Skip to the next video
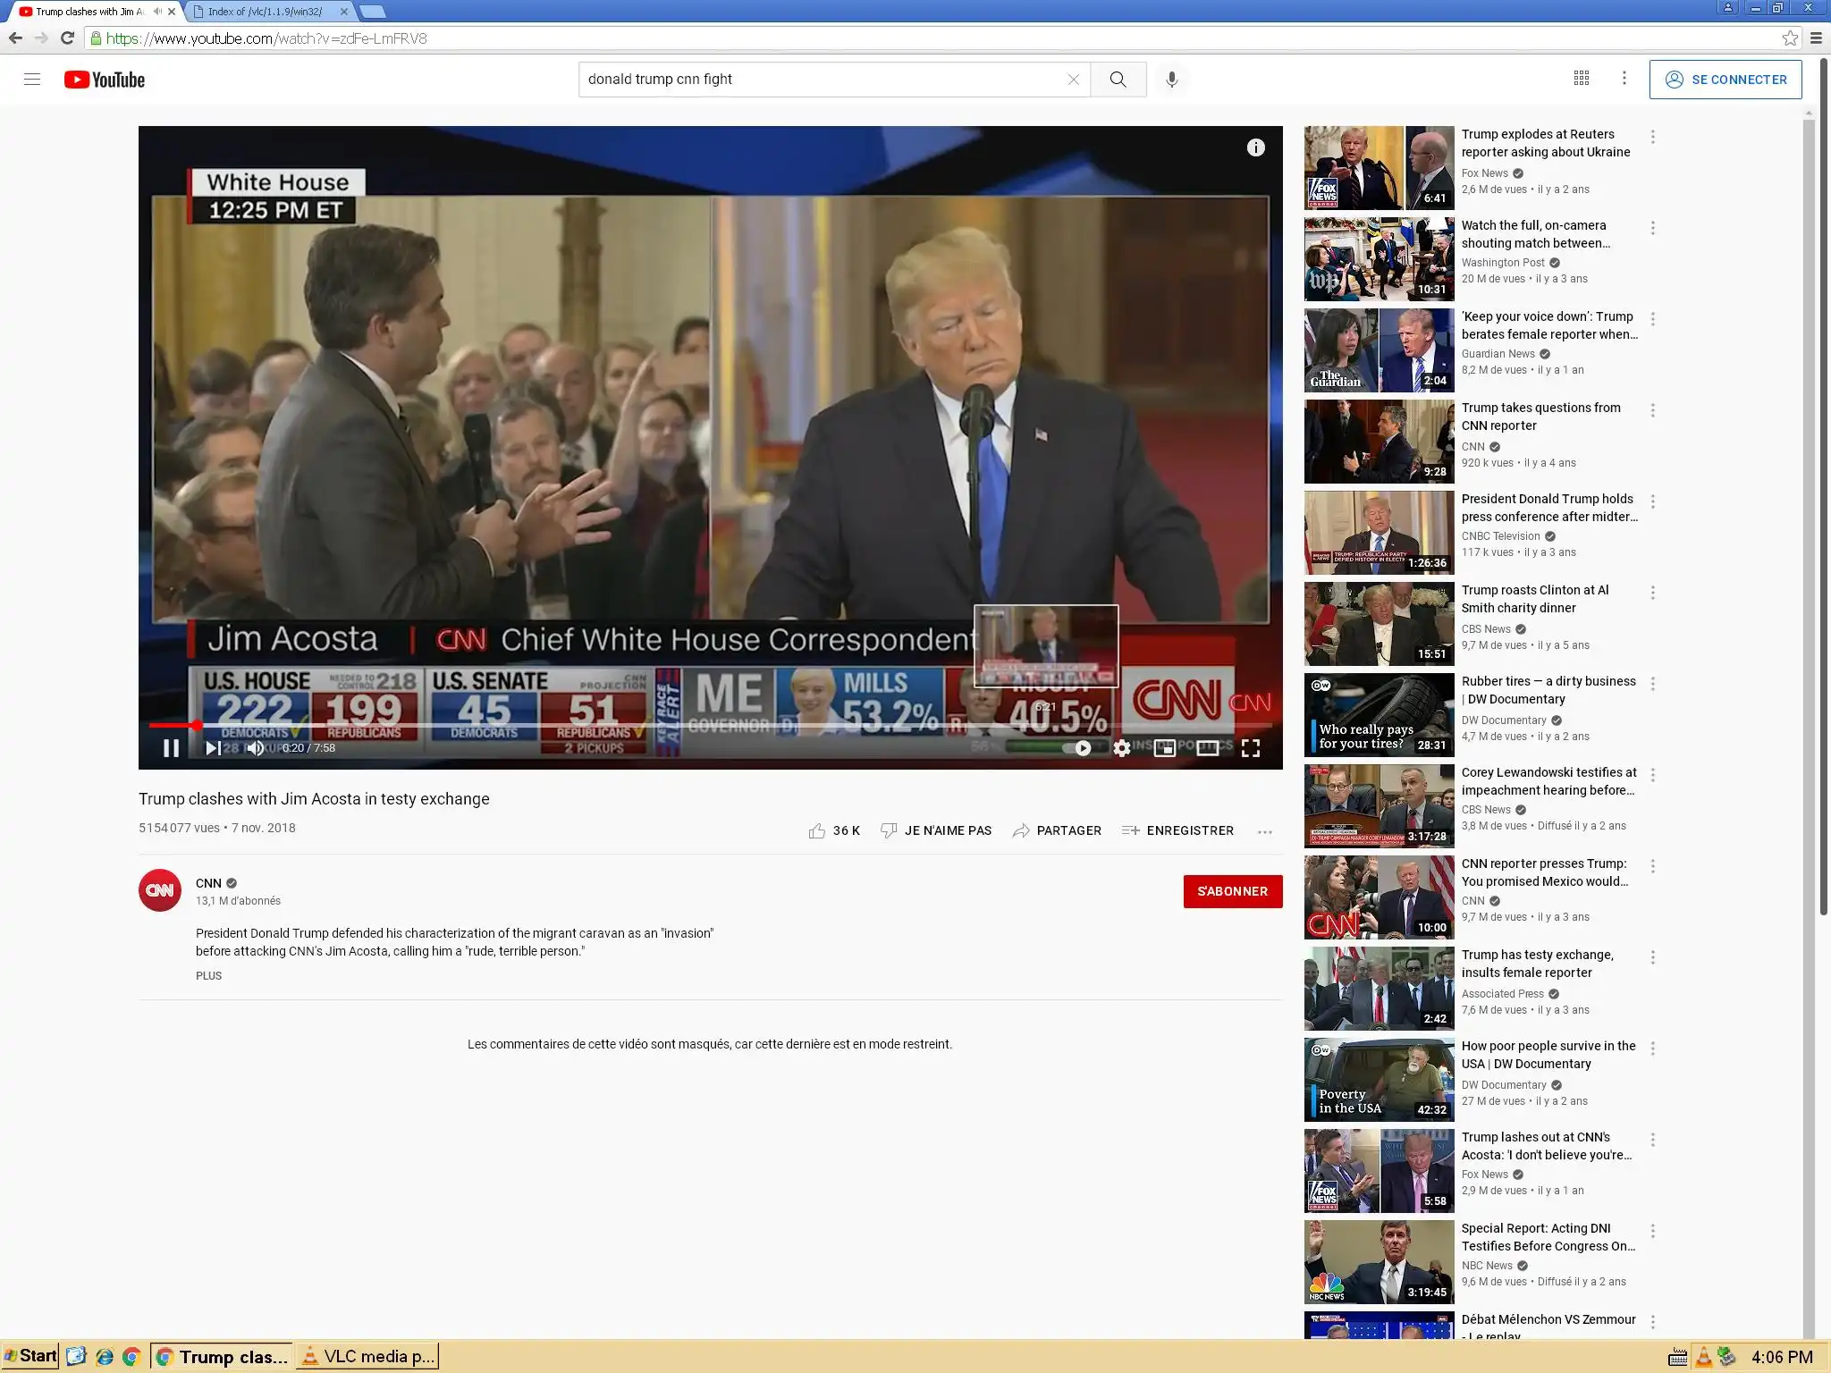The width and height of the screenshot is (1831, 1373). point(213,748)
